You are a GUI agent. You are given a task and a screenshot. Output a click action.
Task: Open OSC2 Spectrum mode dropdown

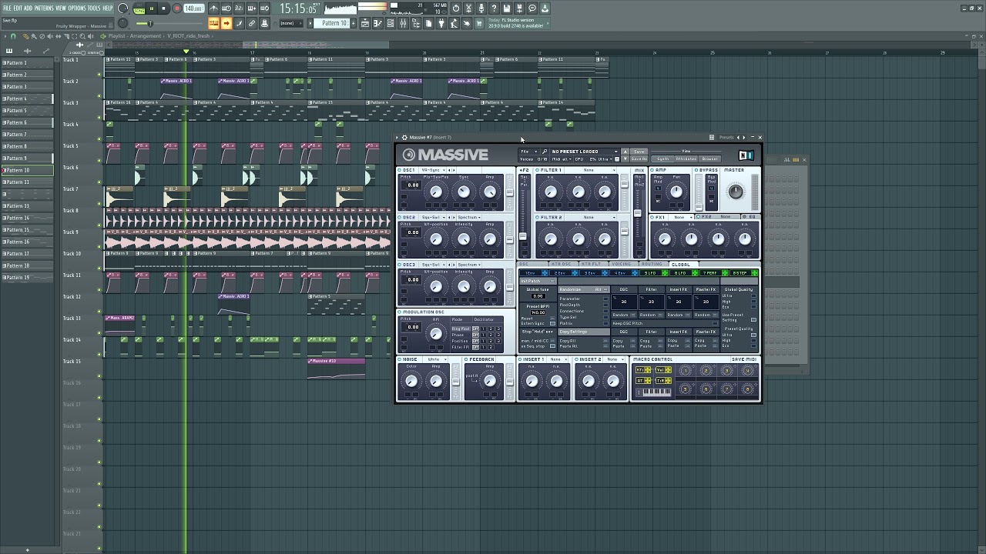469,217
